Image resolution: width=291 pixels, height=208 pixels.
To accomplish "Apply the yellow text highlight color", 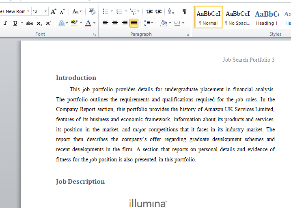I will tap(74, 23).
